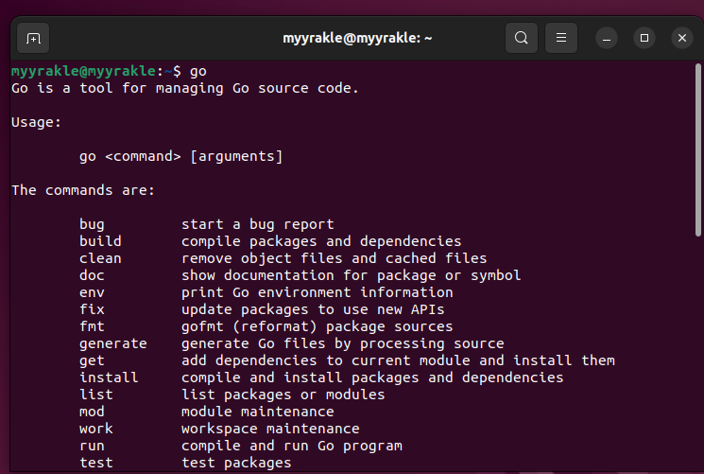Click the 'install' command name

click(x=109, y=377)
